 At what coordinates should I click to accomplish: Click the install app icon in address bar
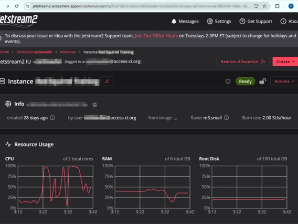(256, 6)
